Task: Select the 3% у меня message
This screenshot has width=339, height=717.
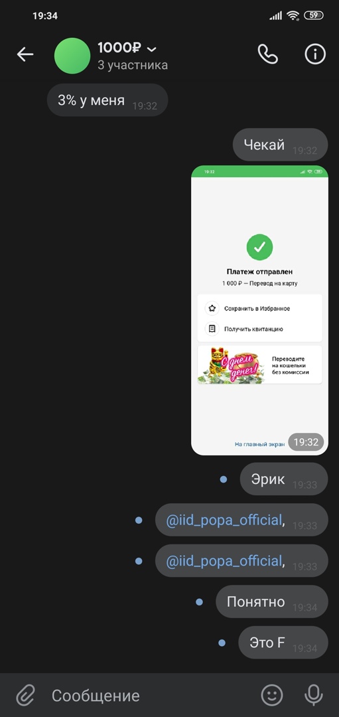Action: (x=107, y=100)
